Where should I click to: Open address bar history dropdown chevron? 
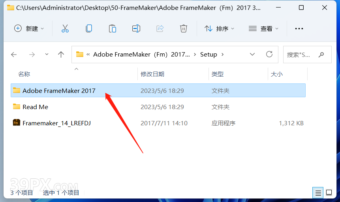tap(252, 54)
